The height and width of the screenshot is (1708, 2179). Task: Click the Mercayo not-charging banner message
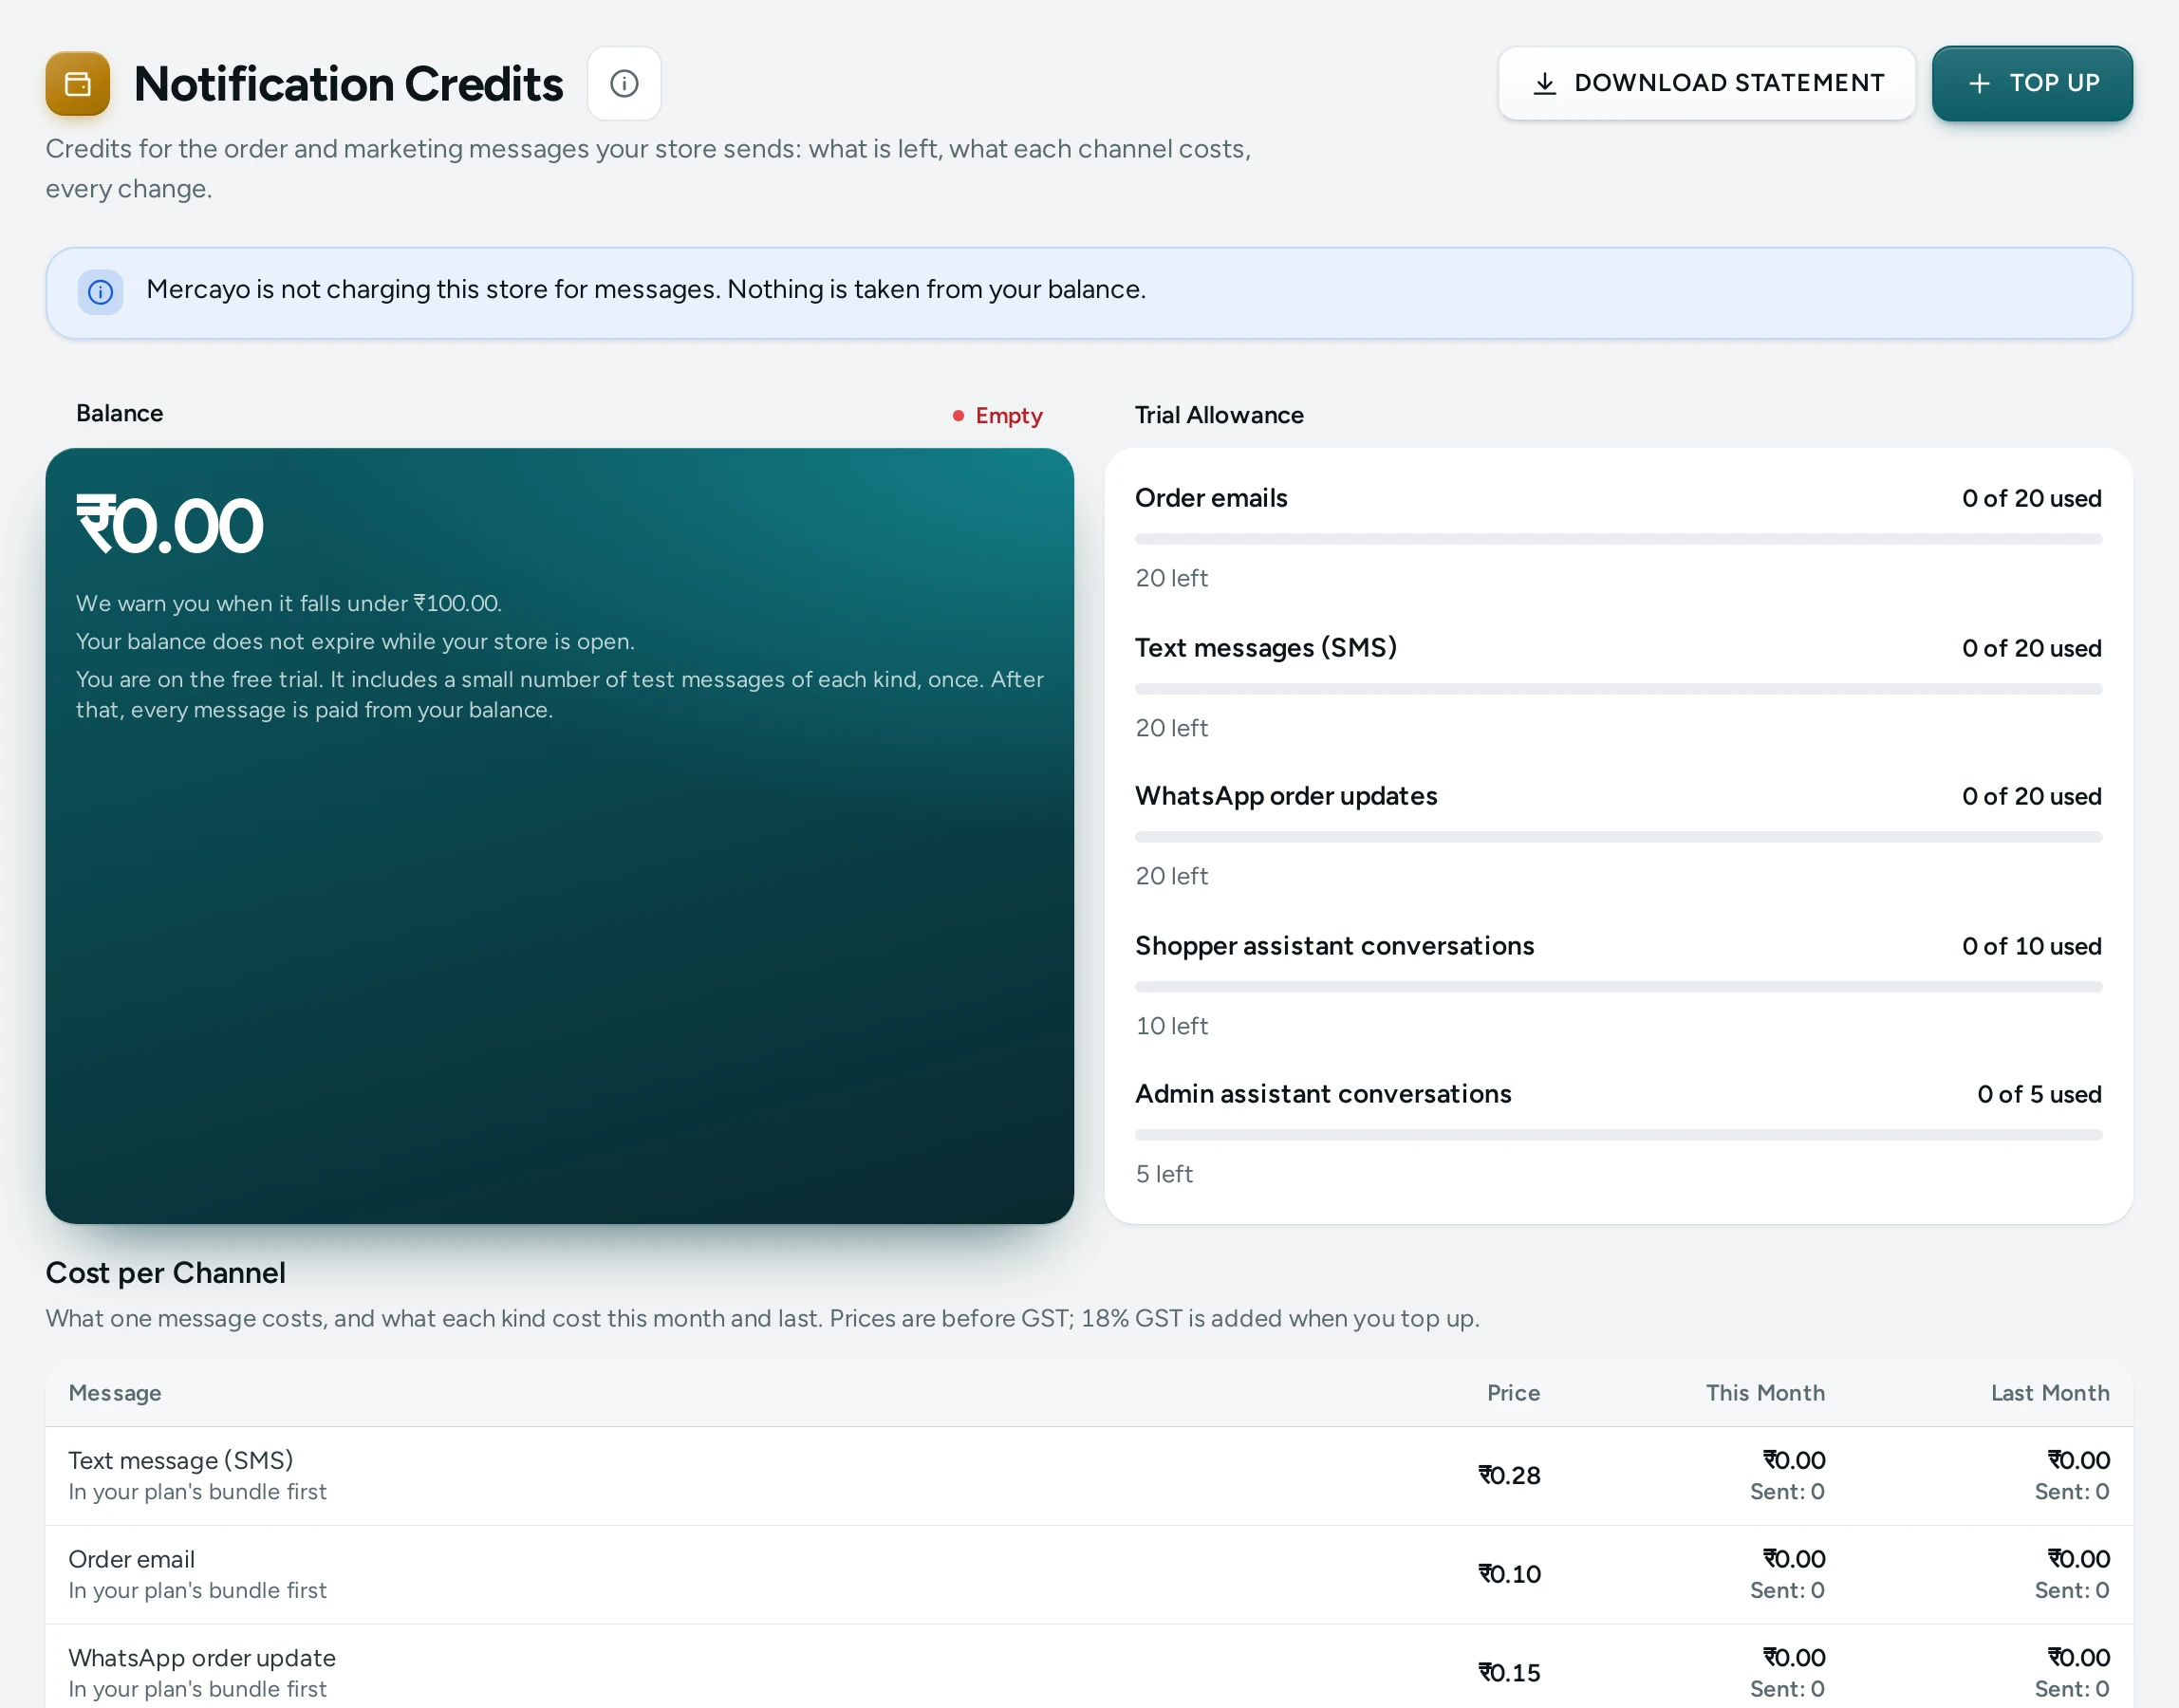[x=646, y=289]
